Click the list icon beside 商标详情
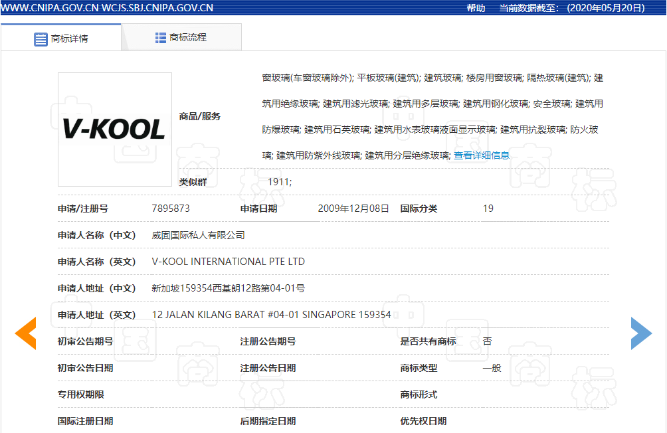 [41, 39]
